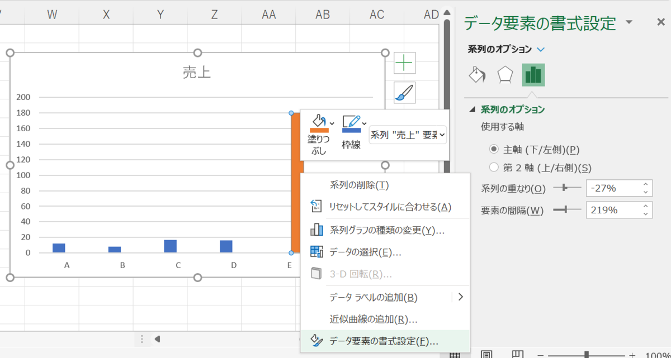Open the 系列 "売上" 要素 combo box
Screen dimensions: 671x358
click(407, 135)
